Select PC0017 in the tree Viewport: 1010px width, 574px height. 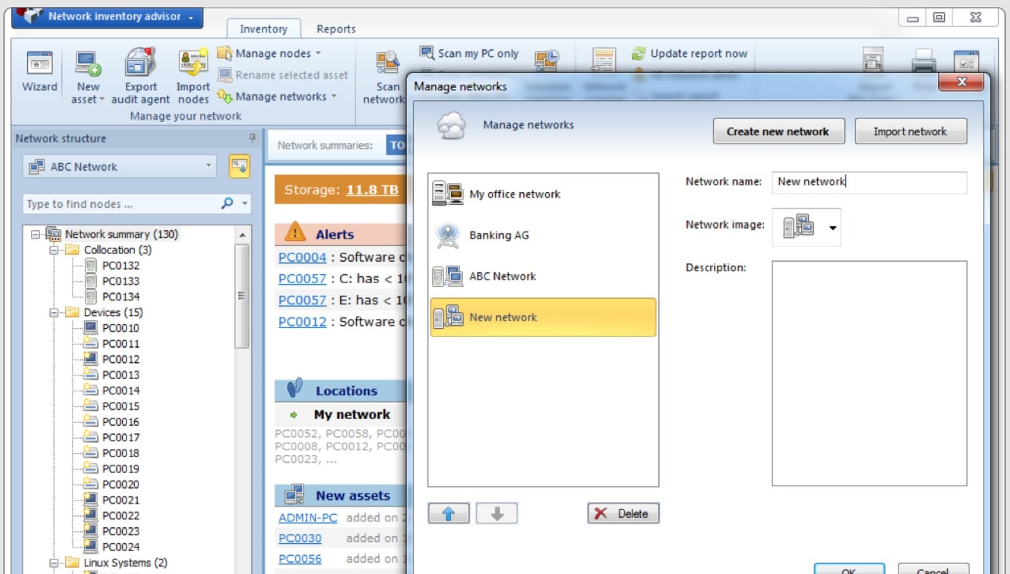point(121,437)
